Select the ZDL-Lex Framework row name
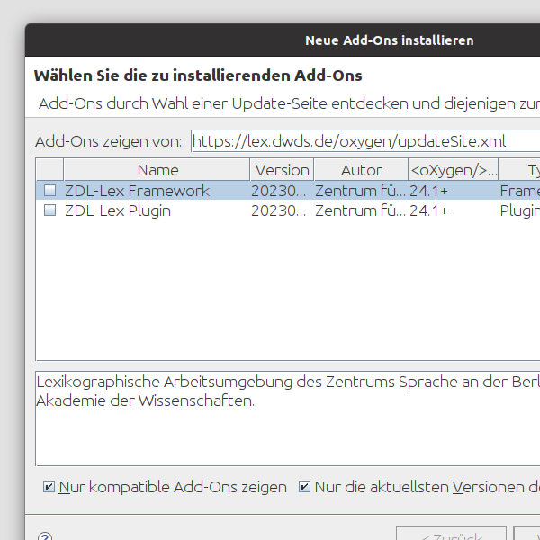540x540 pixels. point(137,191)
